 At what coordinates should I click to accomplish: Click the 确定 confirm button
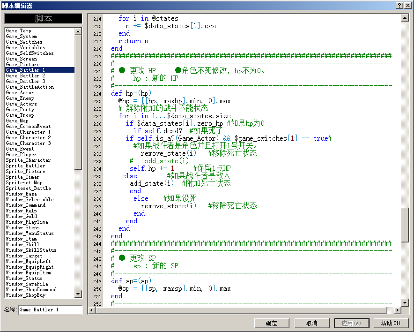272,323
